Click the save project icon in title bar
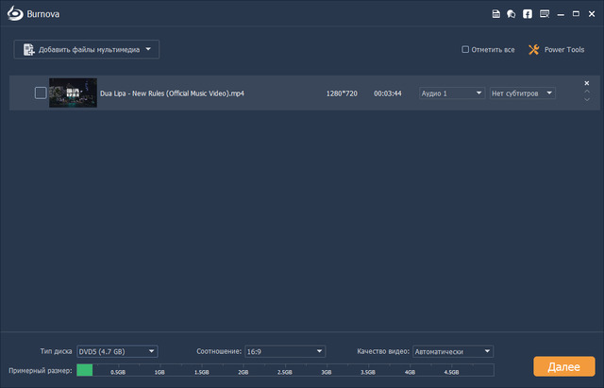Viewport: 604px width, 388px height. (x=496, y=14)
